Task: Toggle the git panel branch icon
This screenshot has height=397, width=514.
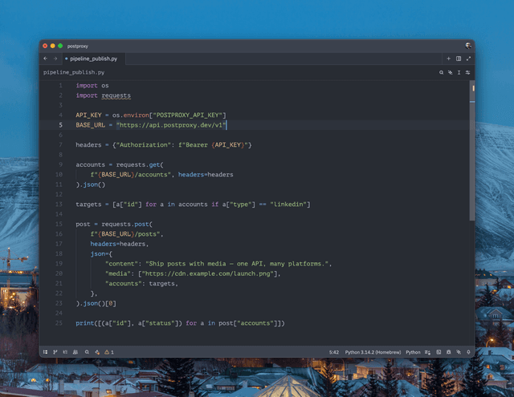Action: click(55, 352)
